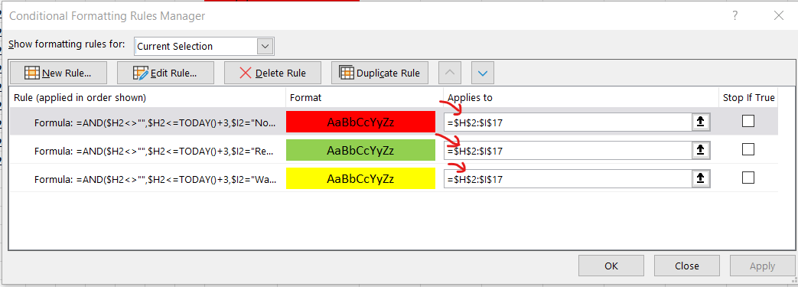Click the Rule (applied in order shown) header
798x287 pixels.
pos(80,98)
